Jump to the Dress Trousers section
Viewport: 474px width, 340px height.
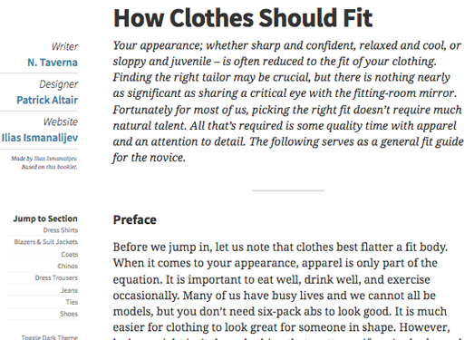[56, 278]
